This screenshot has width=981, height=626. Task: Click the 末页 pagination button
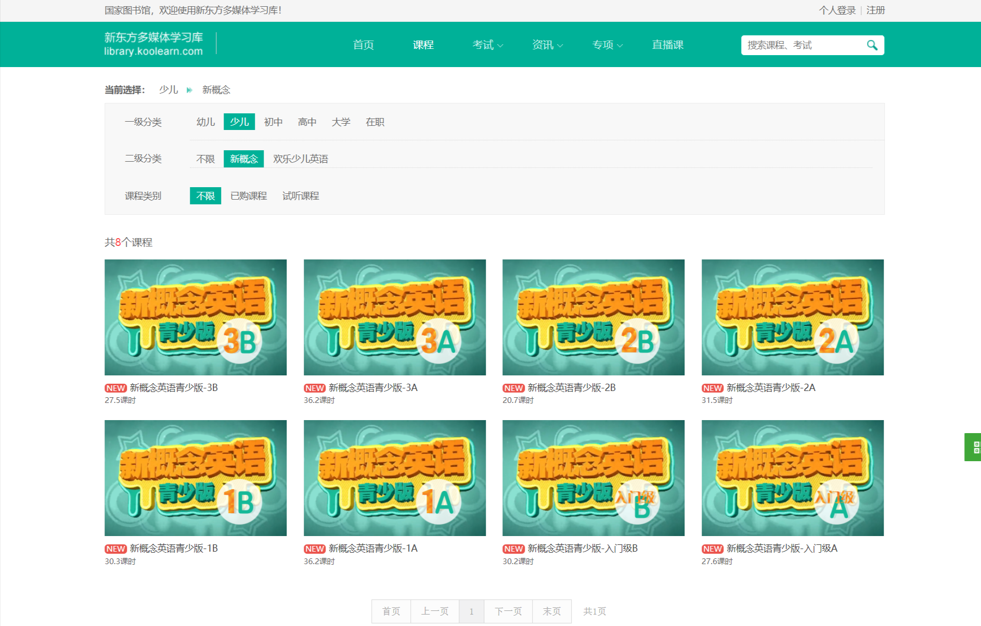click(552, 611)
